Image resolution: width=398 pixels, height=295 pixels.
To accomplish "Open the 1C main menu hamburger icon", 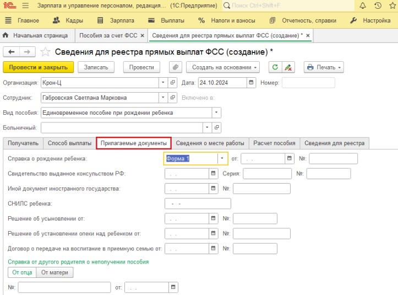I will pyautogui.click(x=25, y=6).
